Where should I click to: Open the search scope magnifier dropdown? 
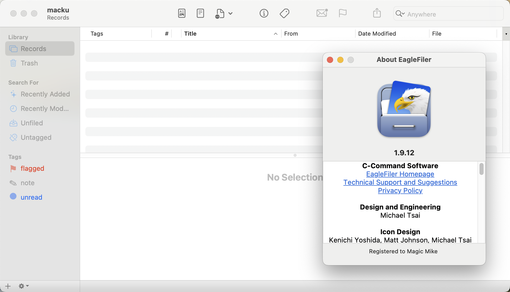coord(400,14)
